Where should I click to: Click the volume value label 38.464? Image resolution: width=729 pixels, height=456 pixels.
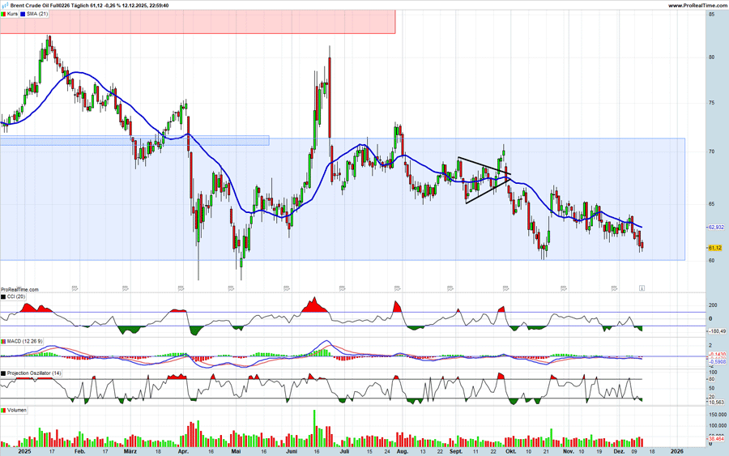[716, 438]
